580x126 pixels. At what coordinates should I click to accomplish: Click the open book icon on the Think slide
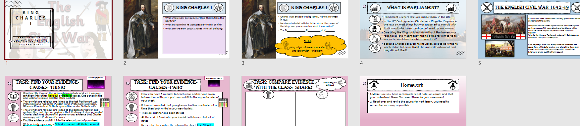13,97
